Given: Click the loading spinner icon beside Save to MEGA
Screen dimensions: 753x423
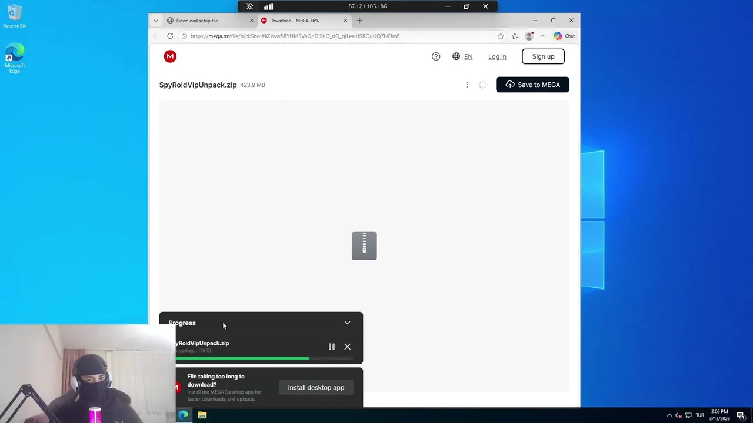Looking at the screenshot, I should pos(482,85).
